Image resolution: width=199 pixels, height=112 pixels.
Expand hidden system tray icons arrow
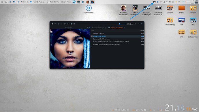click(x=179, y=2)
